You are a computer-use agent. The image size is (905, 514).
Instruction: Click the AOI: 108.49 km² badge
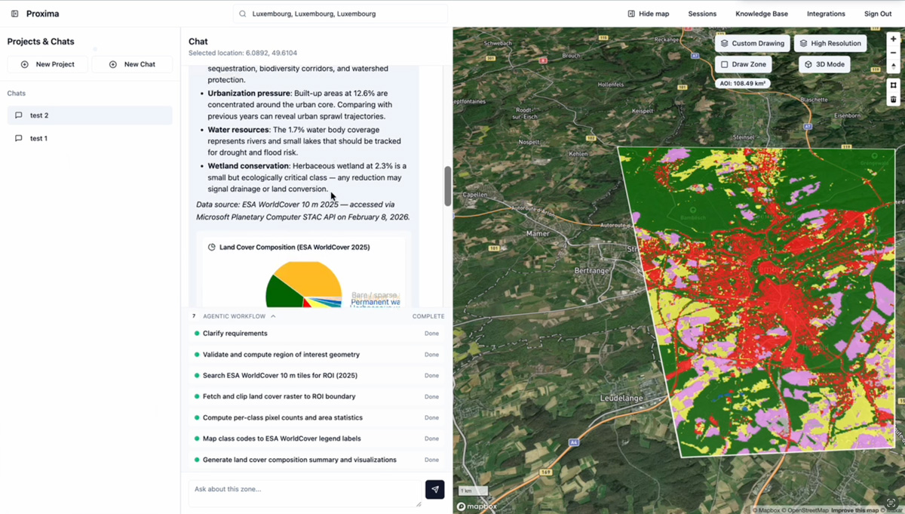tap(743, 83)
